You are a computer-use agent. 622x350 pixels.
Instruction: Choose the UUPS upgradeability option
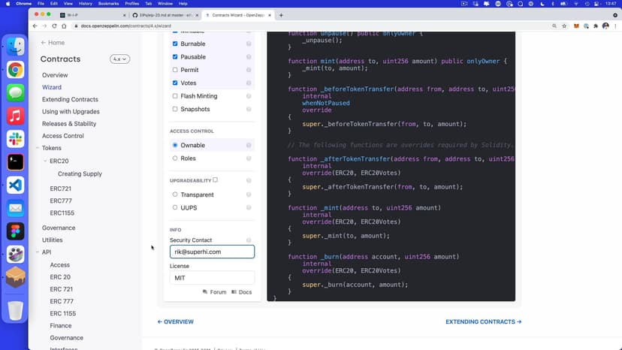175,207
